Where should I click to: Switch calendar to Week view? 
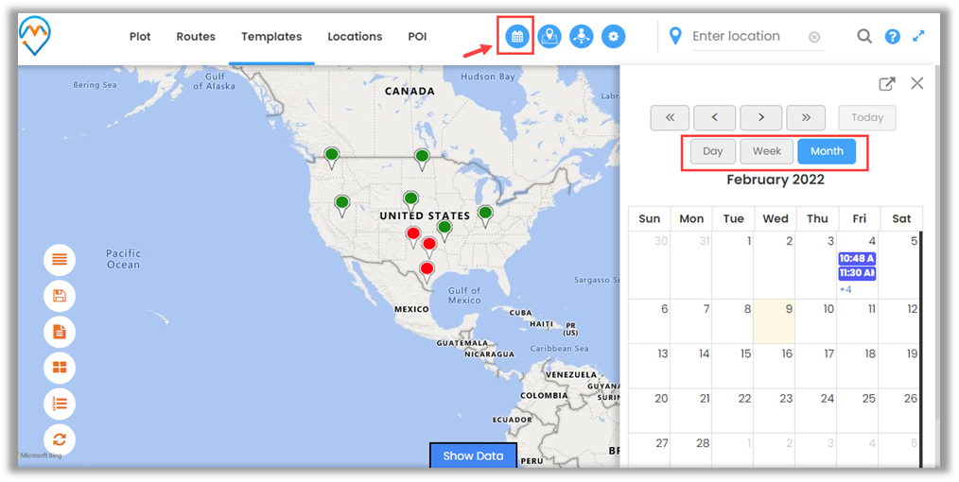(x=766, y=151)
